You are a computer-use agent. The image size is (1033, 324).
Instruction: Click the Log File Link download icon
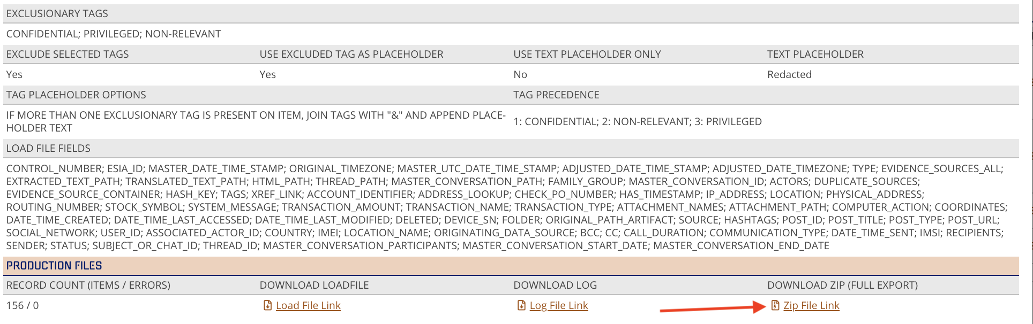click(x=521, y=305)
